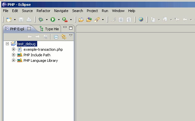Maximize the PHP Explorer panel
Screen dimensions: 195x121
click(x=71, y=28)
